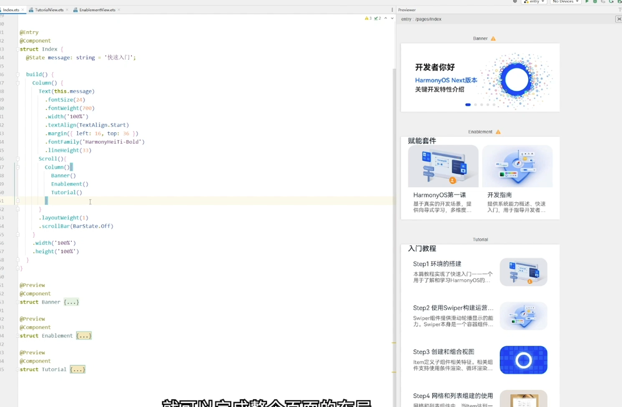Open the entry module dropdown
622x407 pixels.
(534, 2)
